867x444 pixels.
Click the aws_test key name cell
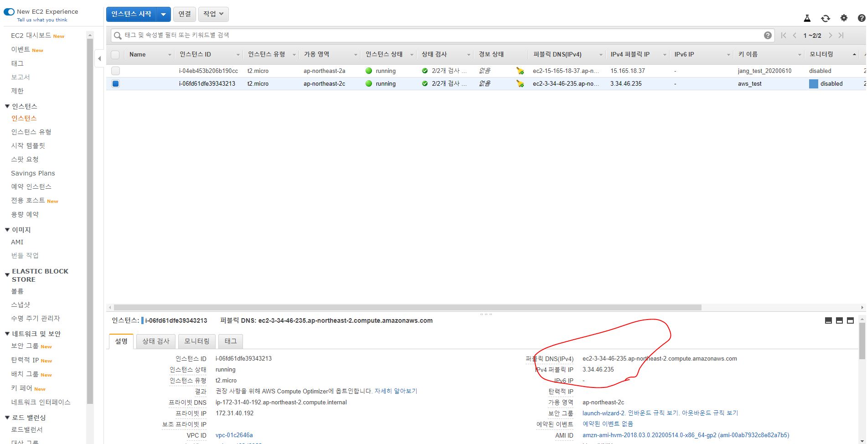pos(750,83)
